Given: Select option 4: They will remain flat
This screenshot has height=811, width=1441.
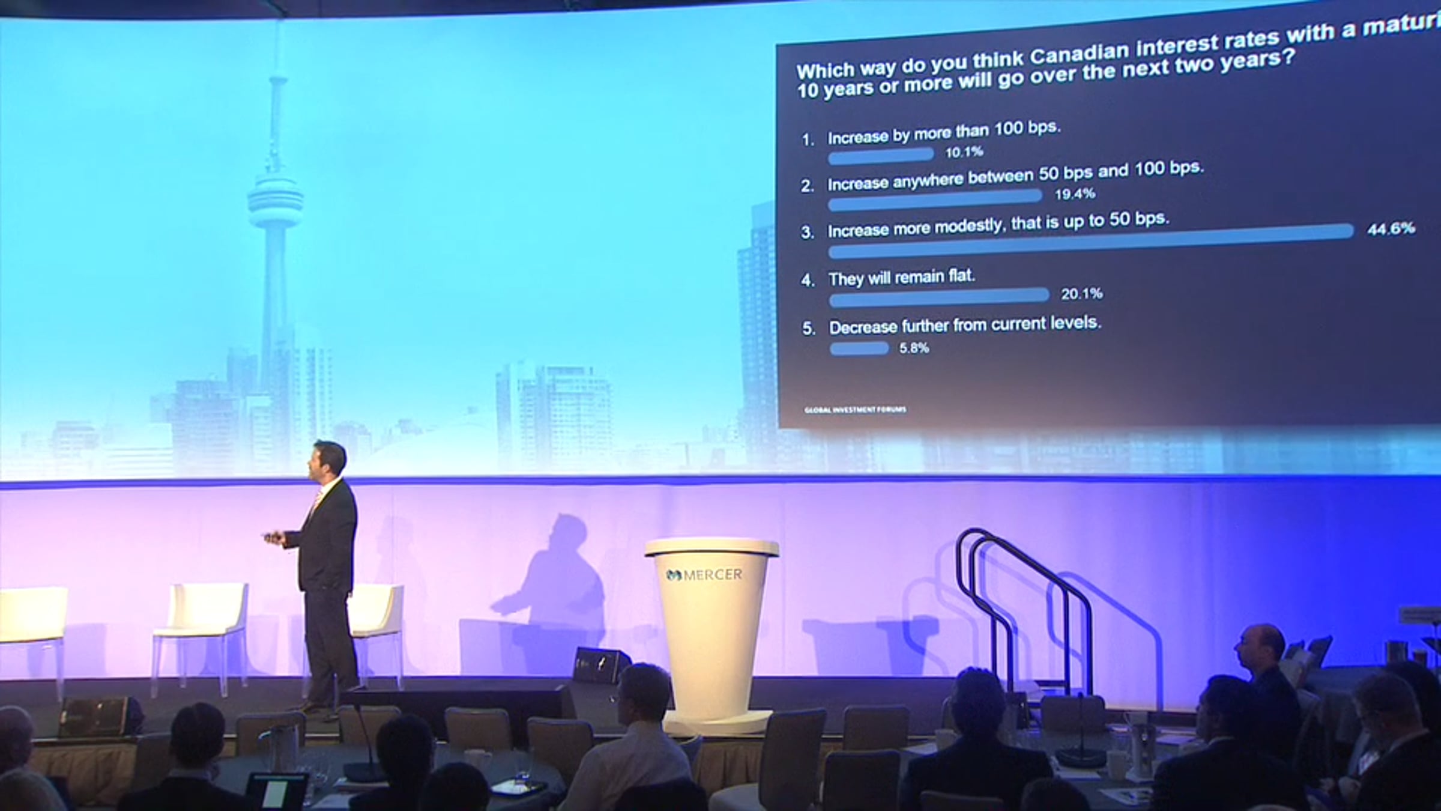Looking at the screenshot, I should pyautogui.click(x=901, y=278).
